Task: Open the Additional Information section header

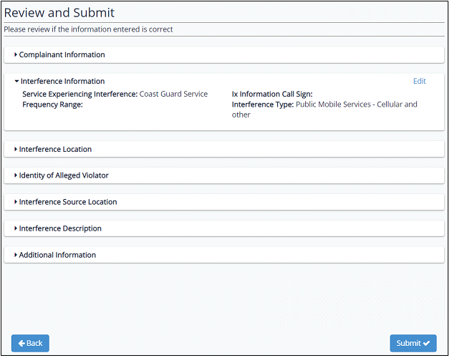Action: pyautogui.click(x=57, y=255)
